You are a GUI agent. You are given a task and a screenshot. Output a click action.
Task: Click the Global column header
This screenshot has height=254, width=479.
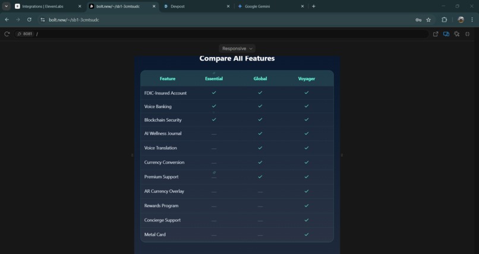coord(260,79)
